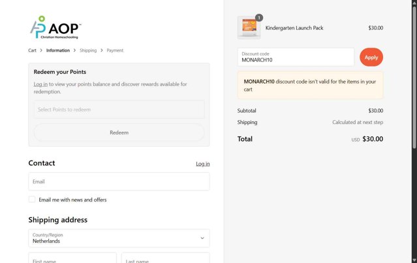Click the quantity badge on product thumbnail

point(259,18)
